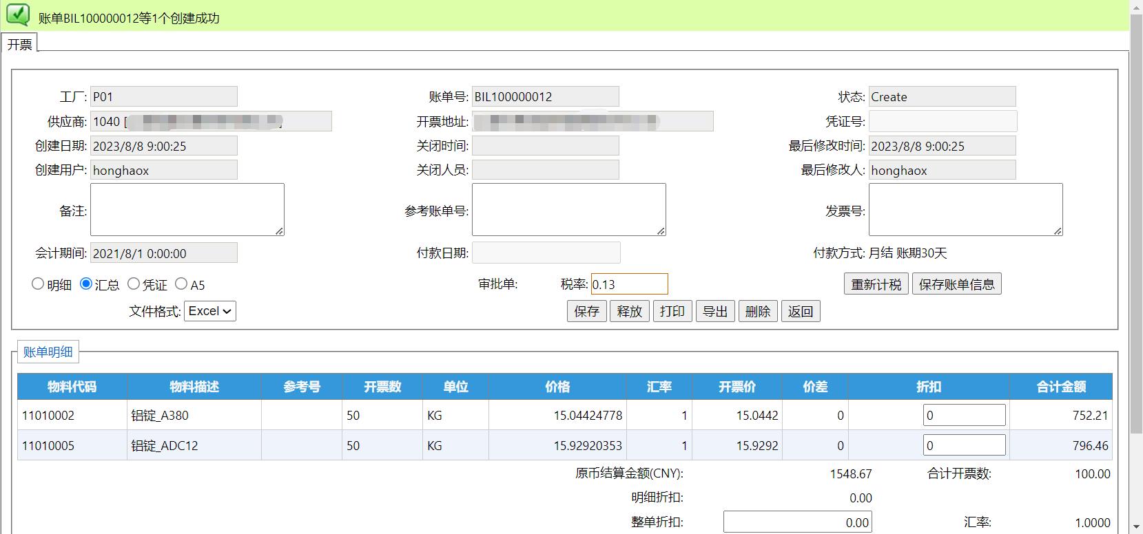Click the 状态 field showing Create

pos(943,96)
